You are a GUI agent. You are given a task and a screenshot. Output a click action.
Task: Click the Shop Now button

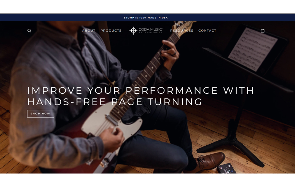point(40,114)
